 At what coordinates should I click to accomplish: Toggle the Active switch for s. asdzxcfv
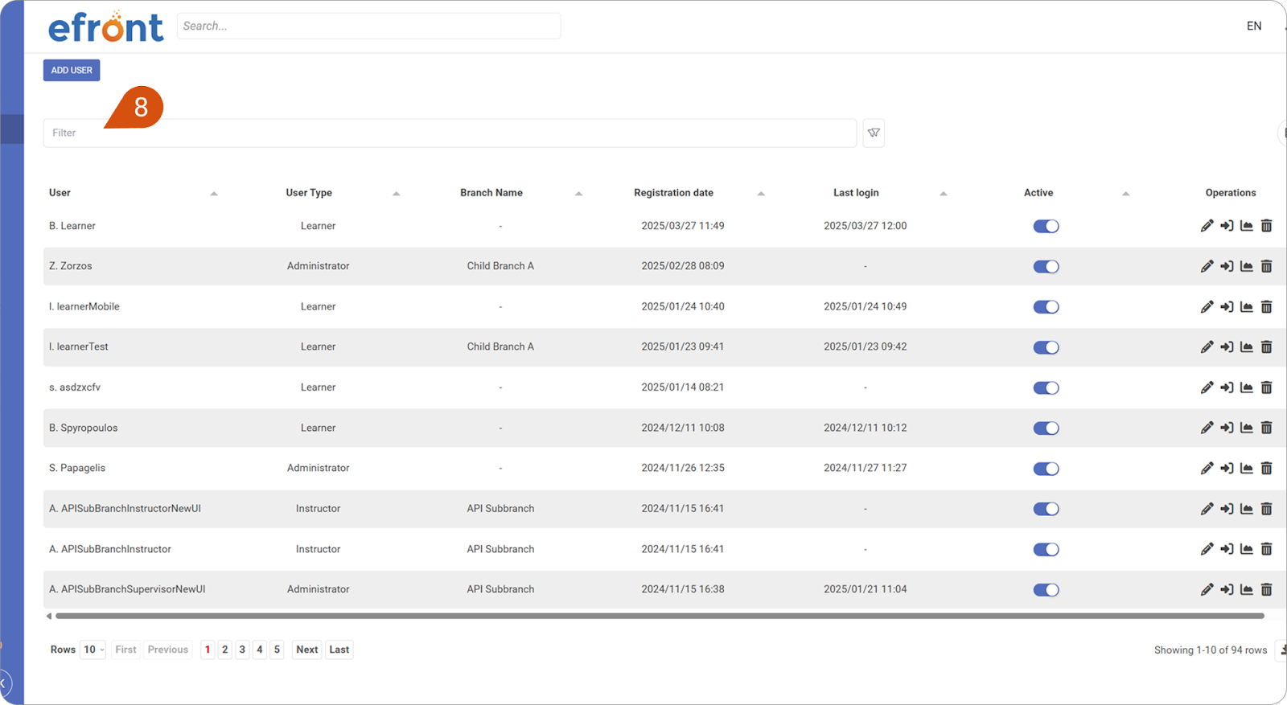point(1046,387)
